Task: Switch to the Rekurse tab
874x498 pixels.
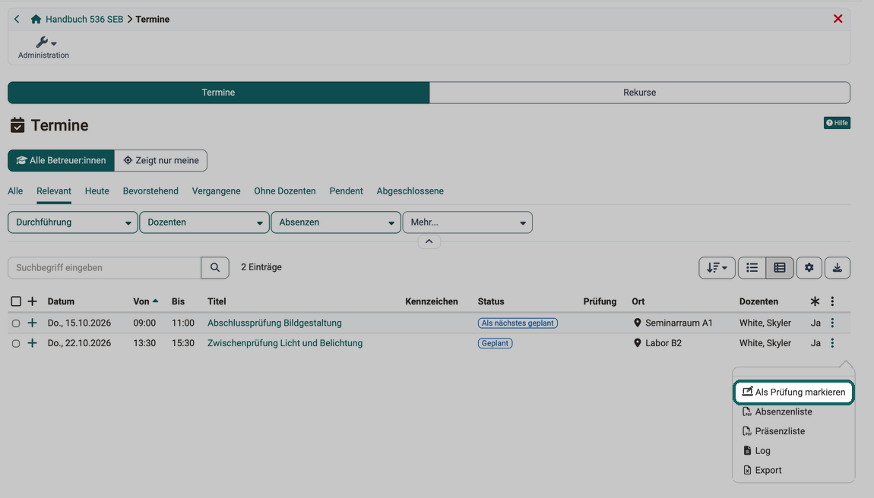Action: click(639, 93)
